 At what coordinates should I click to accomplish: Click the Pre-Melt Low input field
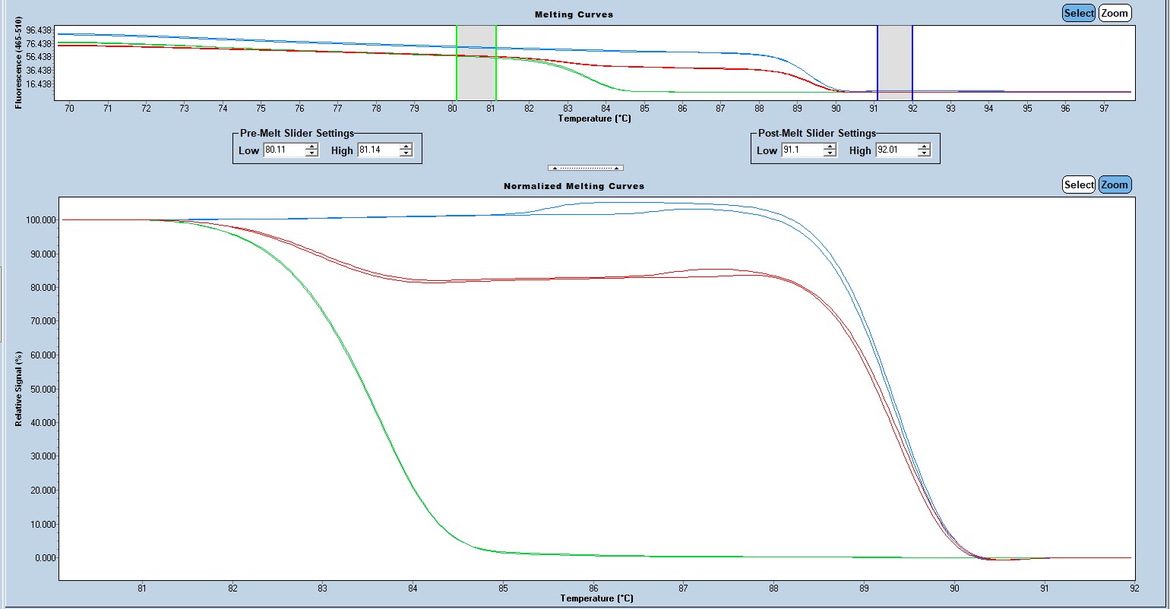(283, 150)
